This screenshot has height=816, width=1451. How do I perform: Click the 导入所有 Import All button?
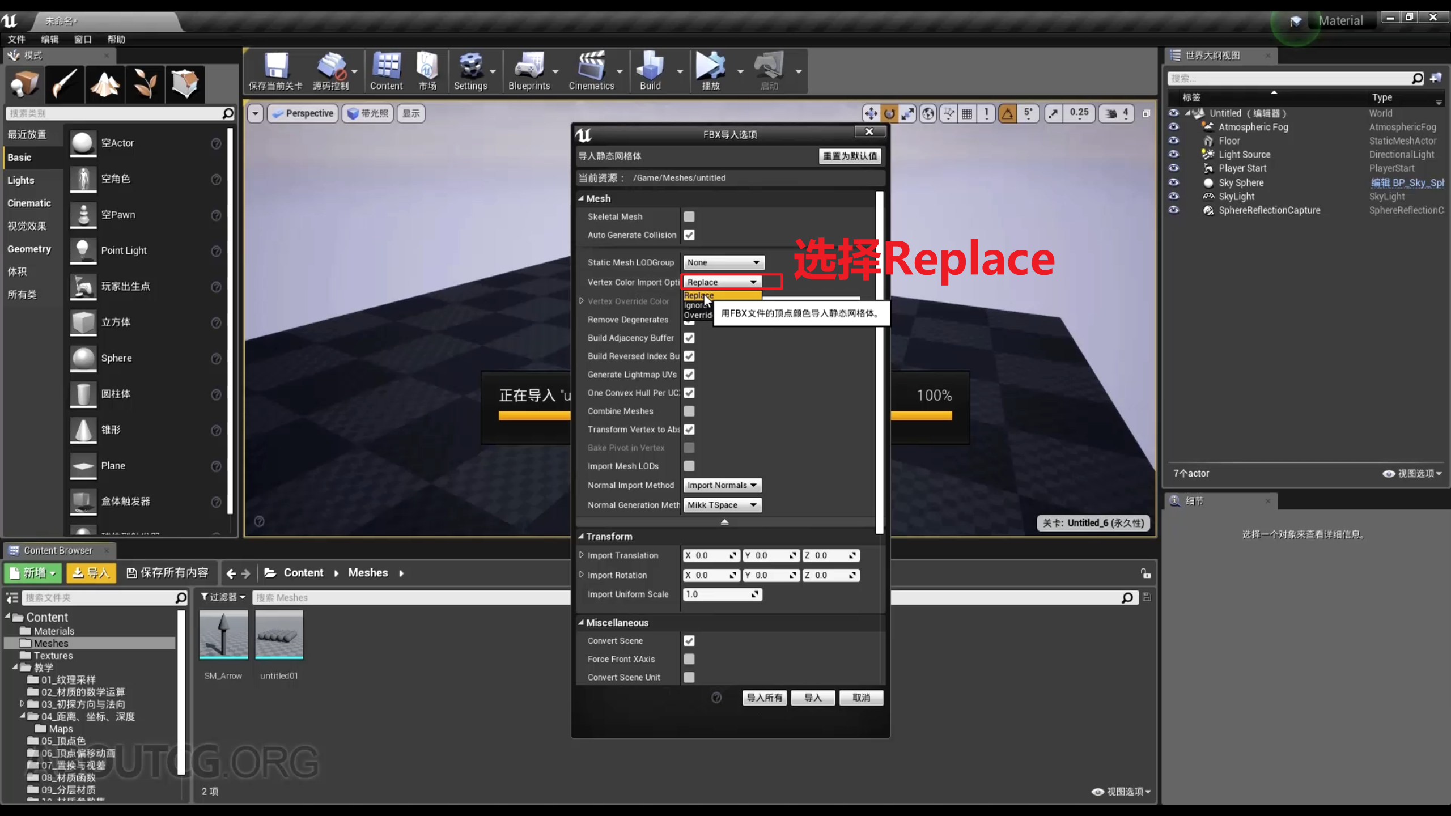tap(764, 698)
